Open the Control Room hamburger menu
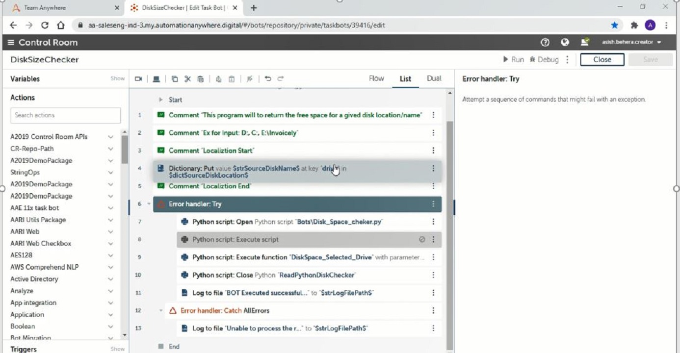This screenshot has height=353, width=680. tap(11, 43)
